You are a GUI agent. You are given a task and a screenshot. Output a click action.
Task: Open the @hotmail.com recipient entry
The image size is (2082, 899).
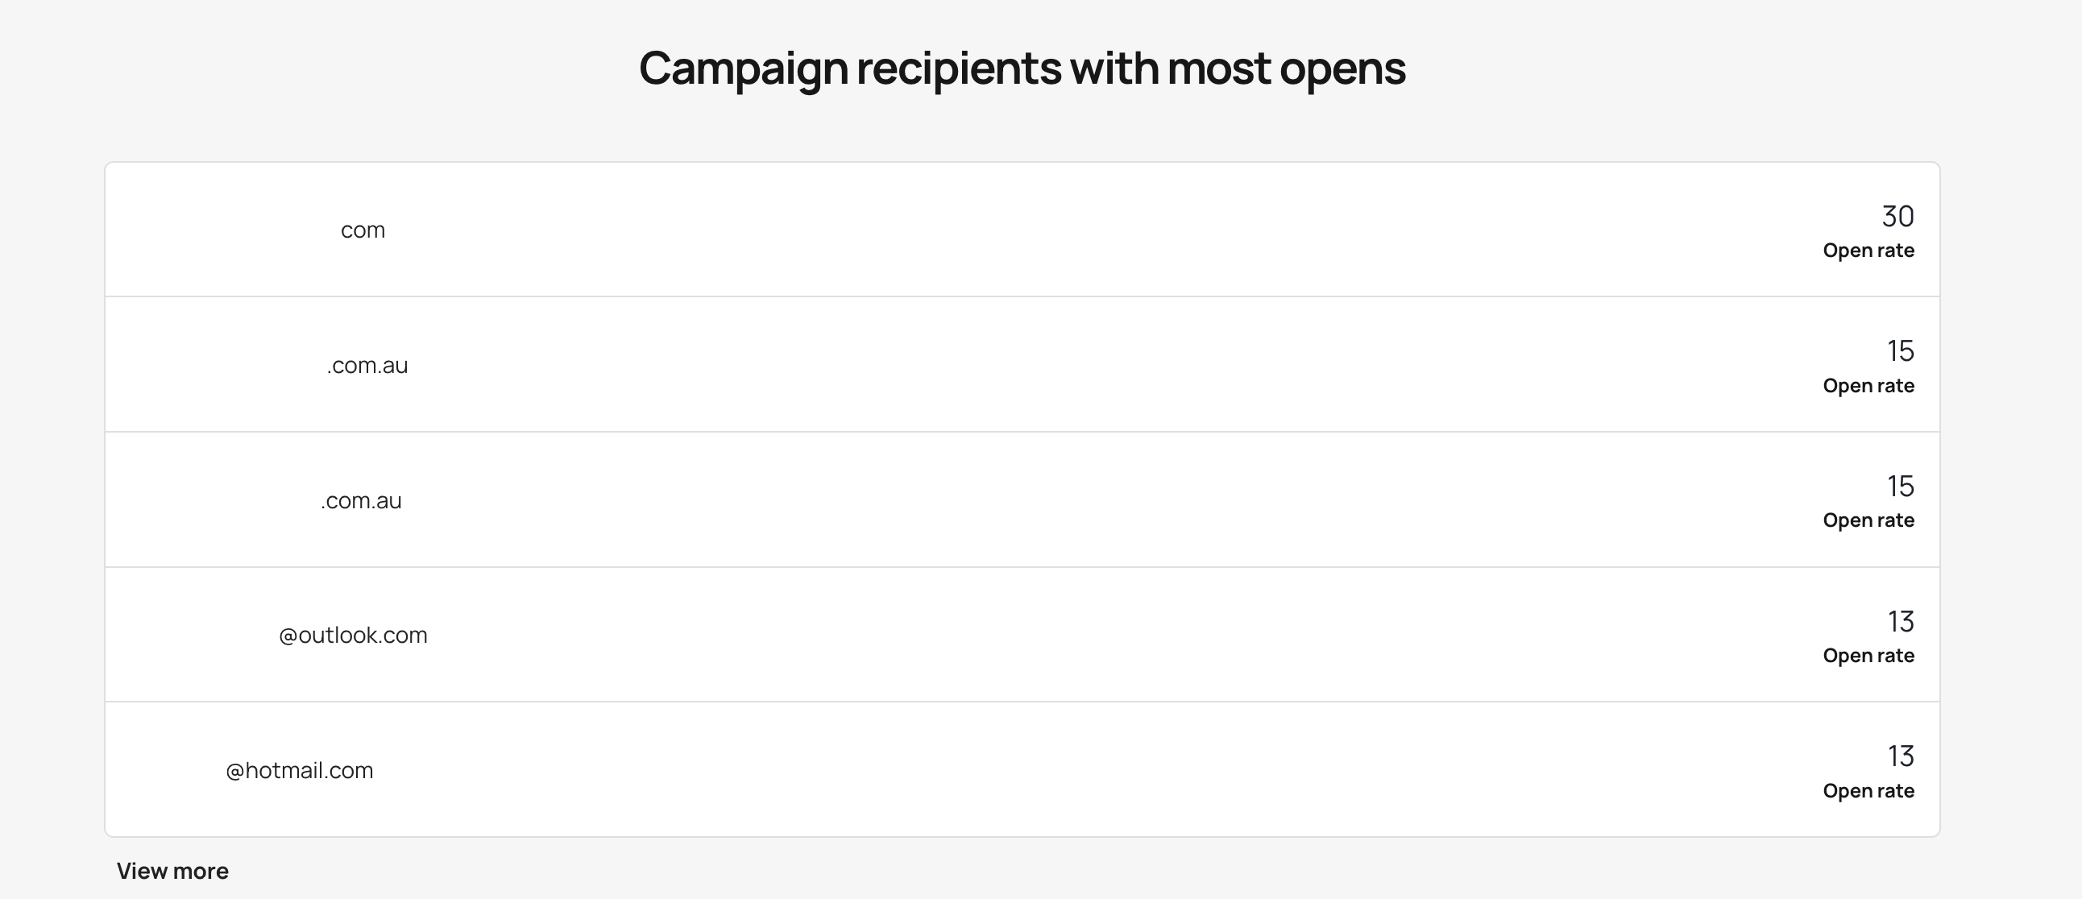coord(299,771)
